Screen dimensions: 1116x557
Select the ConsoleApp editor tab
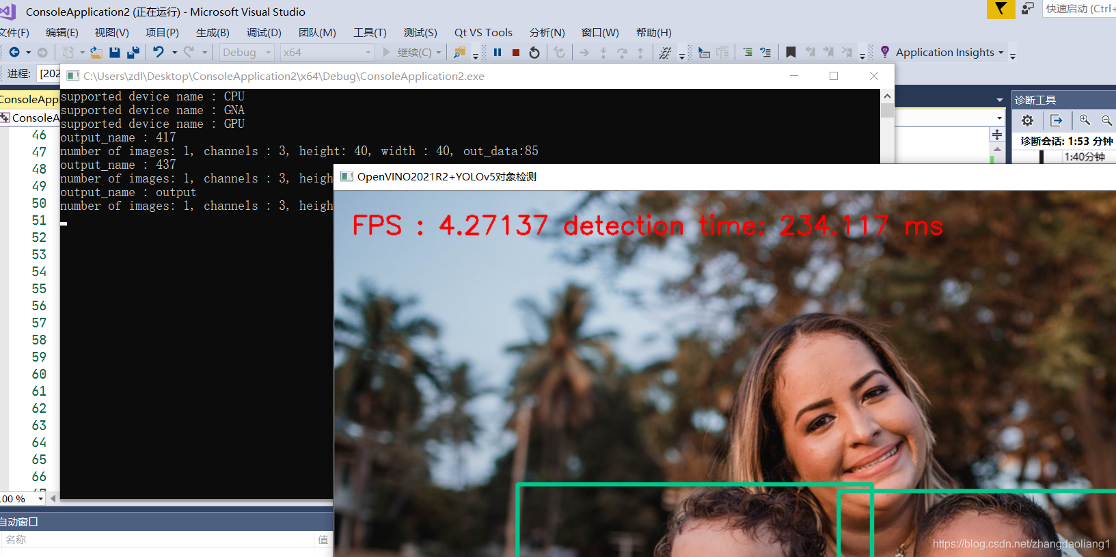tap(29, 99)
